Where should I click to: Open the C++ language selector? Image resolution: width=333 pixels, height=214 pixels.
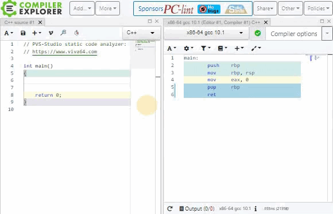(x=141, y=33)
